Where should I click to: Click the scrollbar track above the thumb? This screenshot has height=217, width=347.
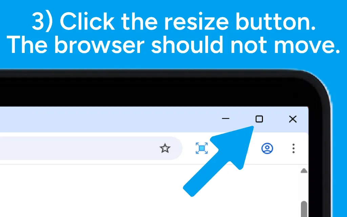pyautogui.click(x=304, y=187)
